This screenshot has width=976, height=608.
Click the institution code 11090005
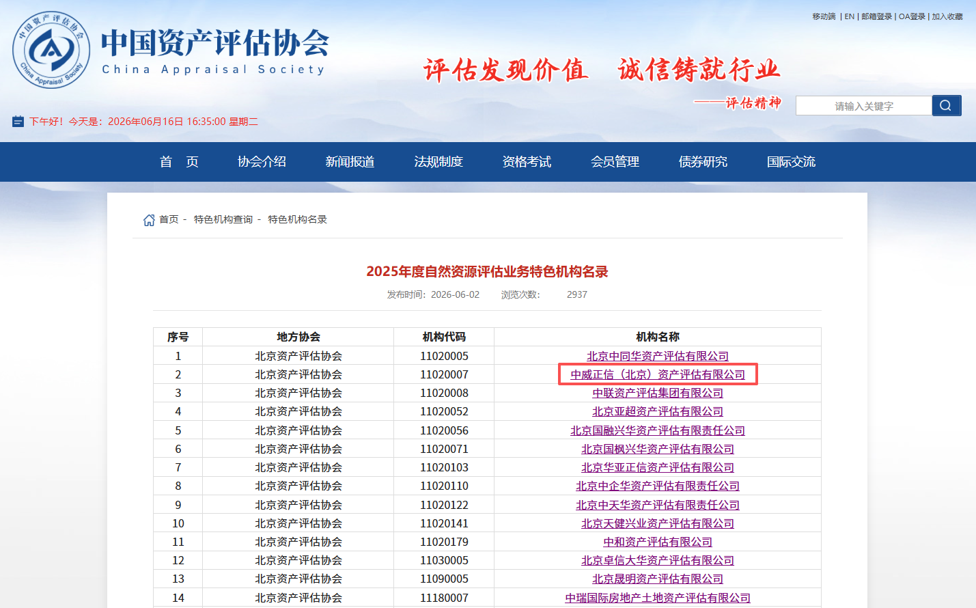(444, 579)
